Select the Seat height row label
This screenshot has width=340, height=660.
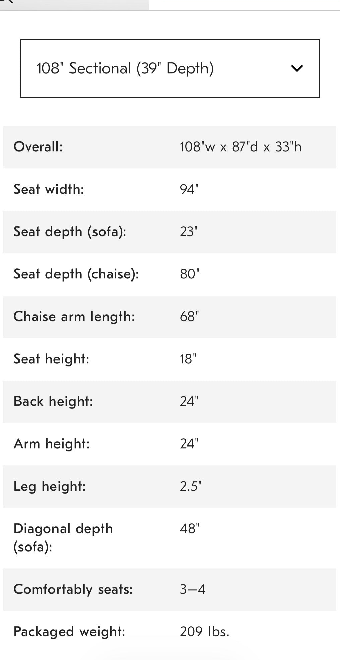pos(51,359)
